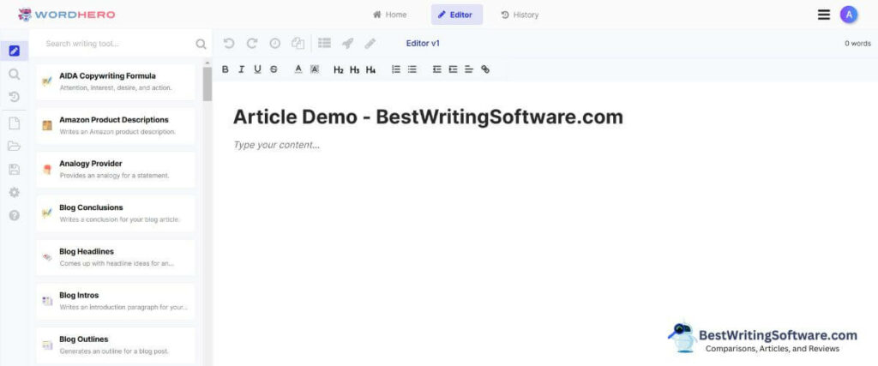Open folder icon in sidebar
The image size is (878, 366).
[x=15, y=147]
